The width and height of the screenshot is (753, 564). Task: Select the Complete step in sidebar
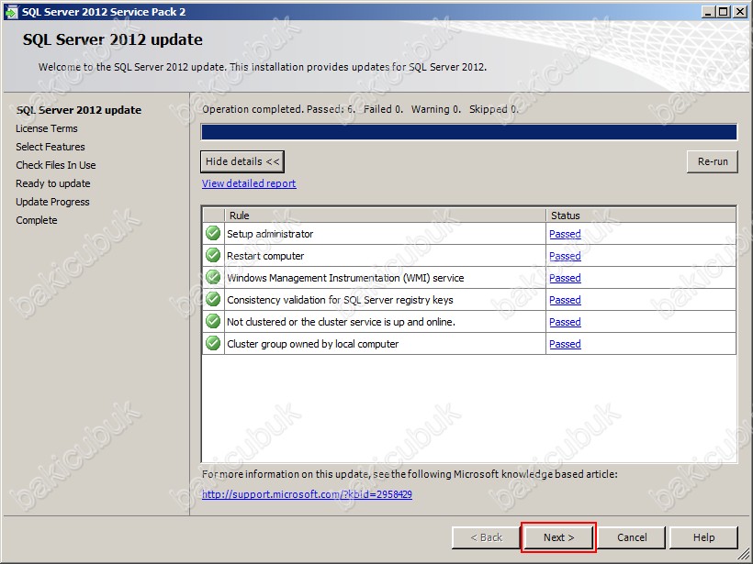[37, 220]
